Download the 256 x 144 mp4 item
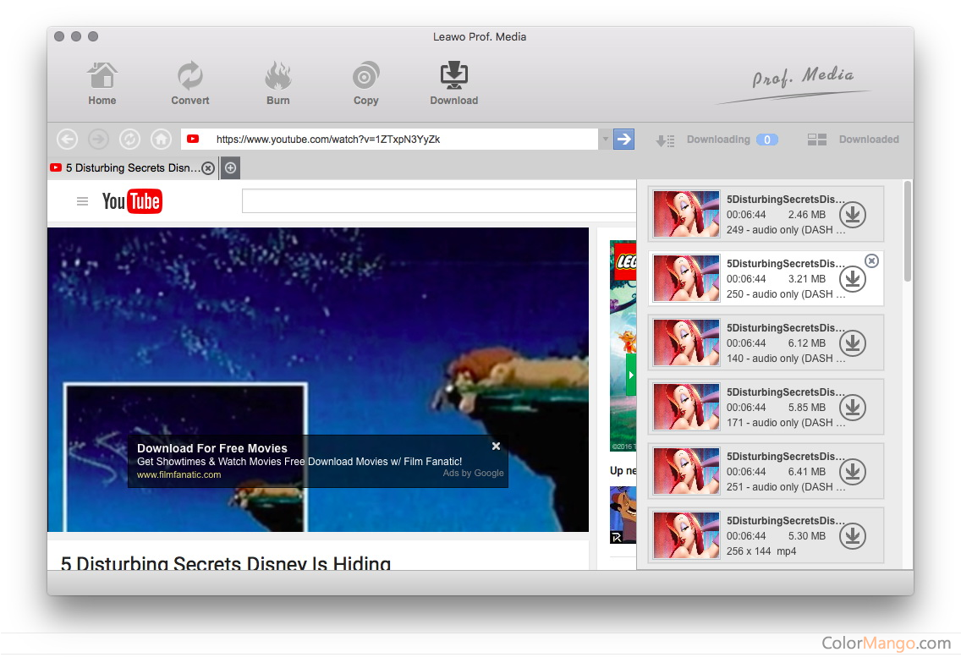Viewport: 961px width, 663px height. click(853, 536)
